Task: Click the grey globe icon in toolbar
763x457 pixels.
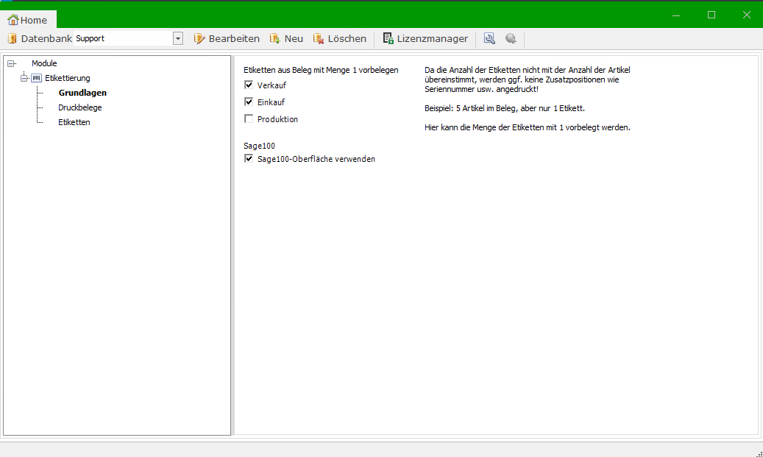Action: 511,39
